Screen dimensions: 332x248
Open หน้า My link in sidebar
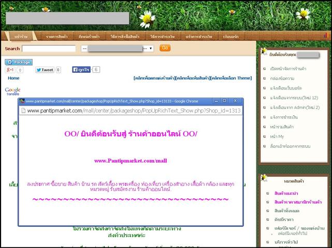click(277, 136)
